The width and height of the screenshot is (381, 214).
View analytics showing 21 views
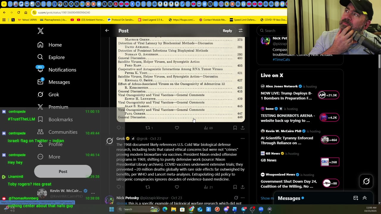208,187
